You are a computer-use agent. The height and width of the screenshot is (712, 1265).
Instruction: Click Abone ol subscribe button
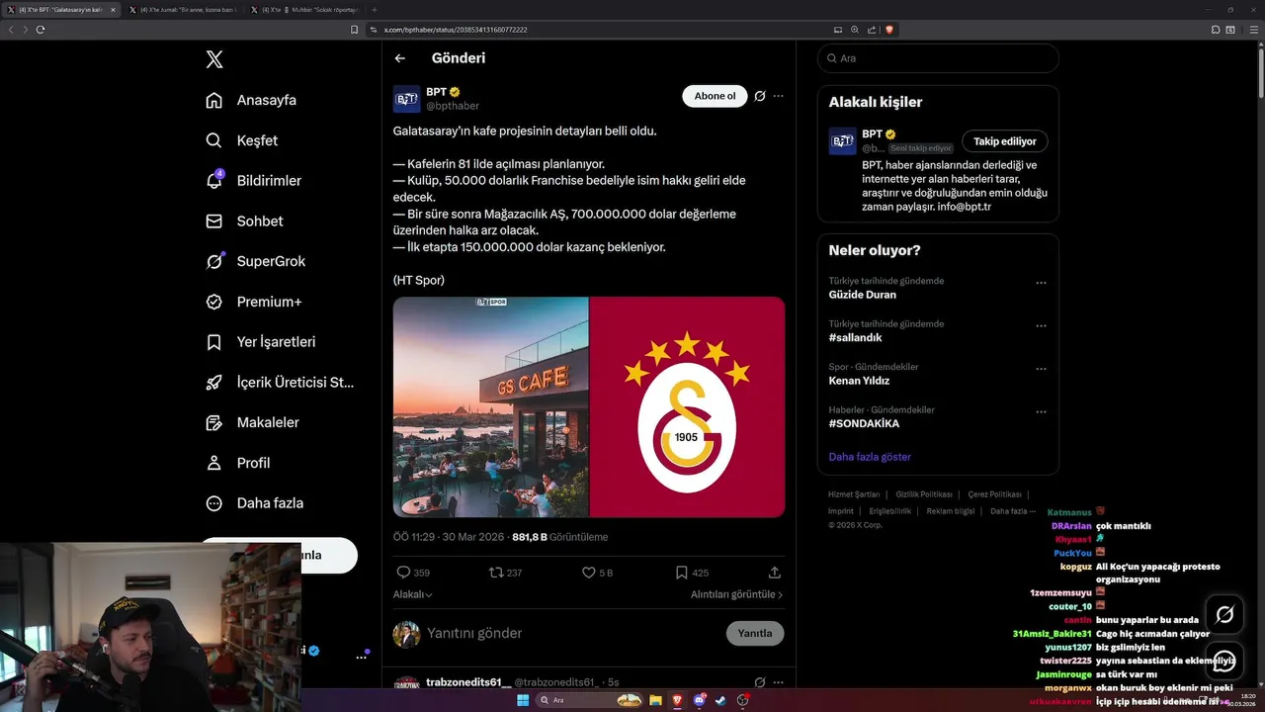tap(715, 96)
